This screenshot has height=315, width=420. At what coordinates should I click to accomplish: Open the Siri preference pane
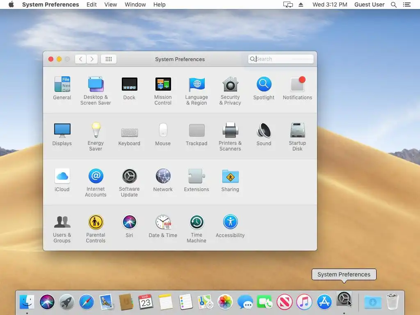pos(129,226)
